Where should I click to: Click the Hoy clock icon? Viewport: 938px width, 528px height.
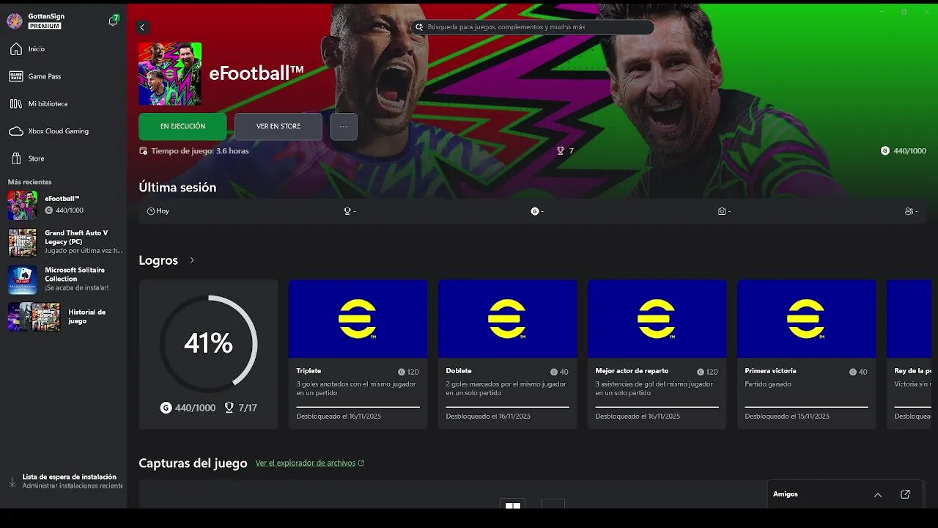click(x=151, y=211)
